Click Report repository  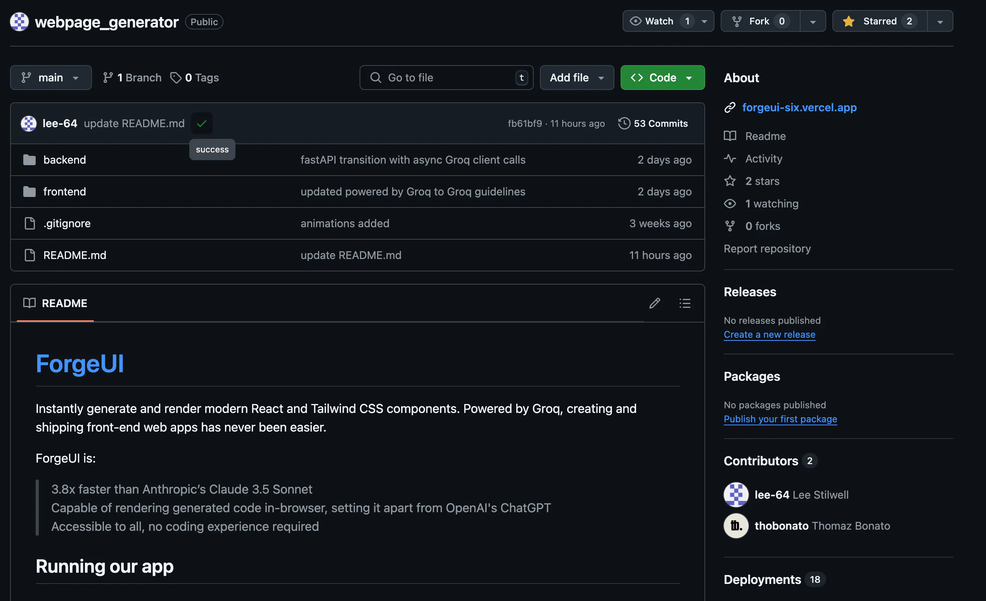(767, 249)
